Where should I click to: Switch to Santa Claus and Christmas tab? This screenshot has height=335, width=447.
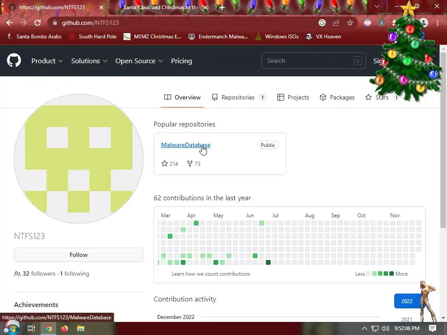(x=161, y=7)
